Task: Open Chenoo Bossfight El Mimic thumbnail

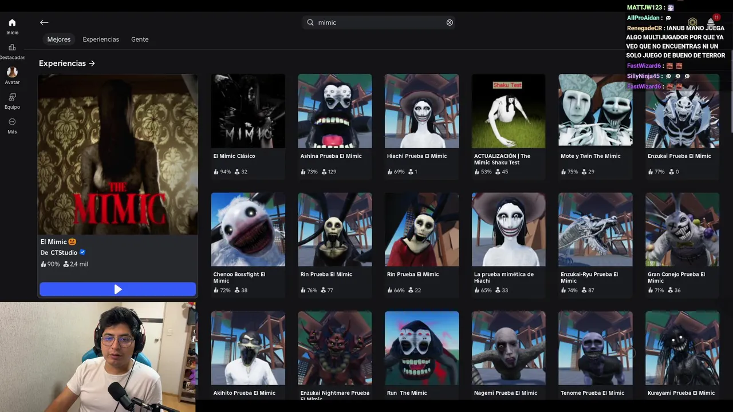Action: coord(248,229)
